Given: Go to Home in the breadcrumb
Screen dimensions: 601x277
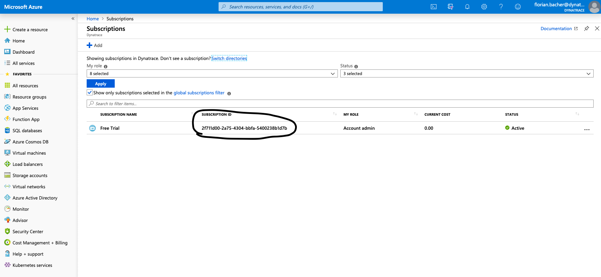Looking at the screenshot, I should tap(93, 19).
